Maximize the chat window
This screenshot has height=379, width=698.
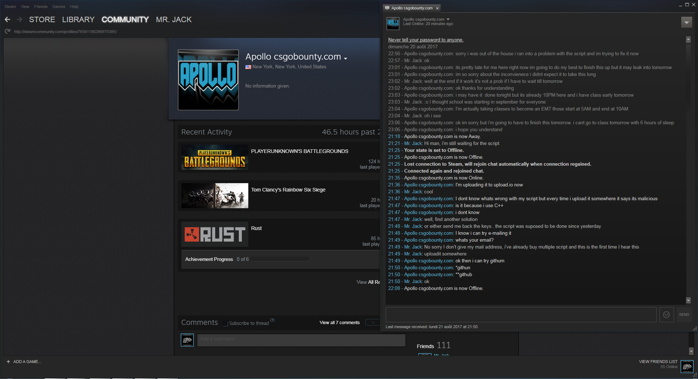[687, 5]
